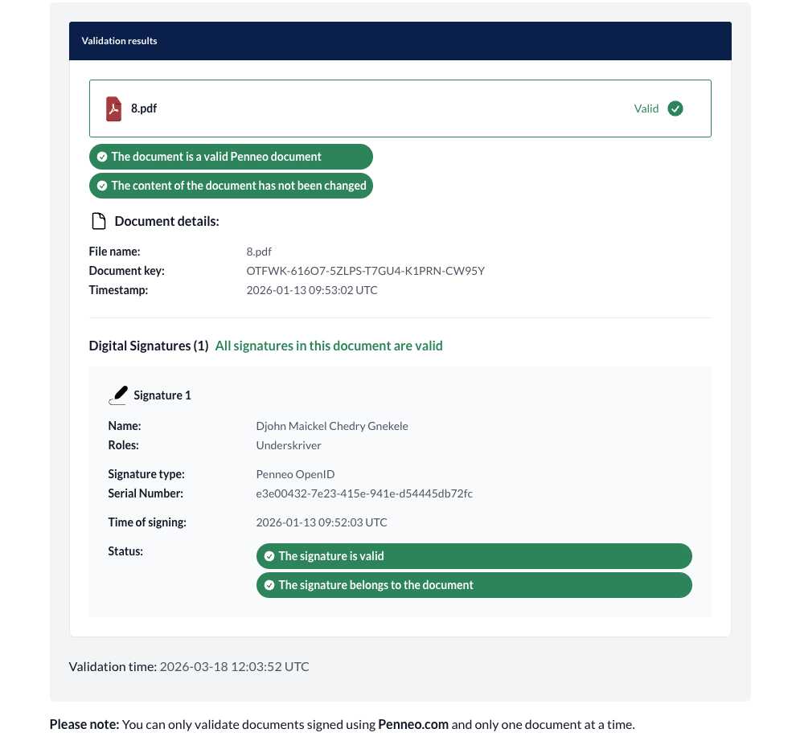Click the 'Time of signing:' label

[147, 522]
